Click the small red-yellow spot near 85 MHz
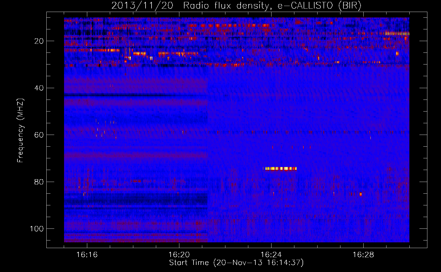This screenshot has height=272, width=441. tap(361, 194)
